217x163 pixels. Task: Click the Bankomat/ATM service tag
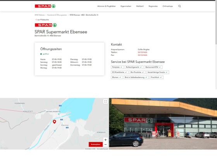click(153, 67)
